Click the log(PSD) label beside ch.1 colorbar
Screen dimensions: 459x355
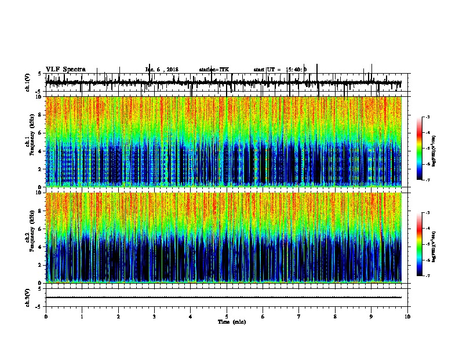[434, 151]
